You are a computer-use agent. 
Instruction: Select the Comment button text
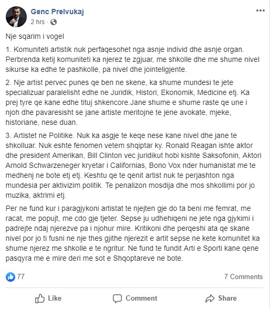141,298
